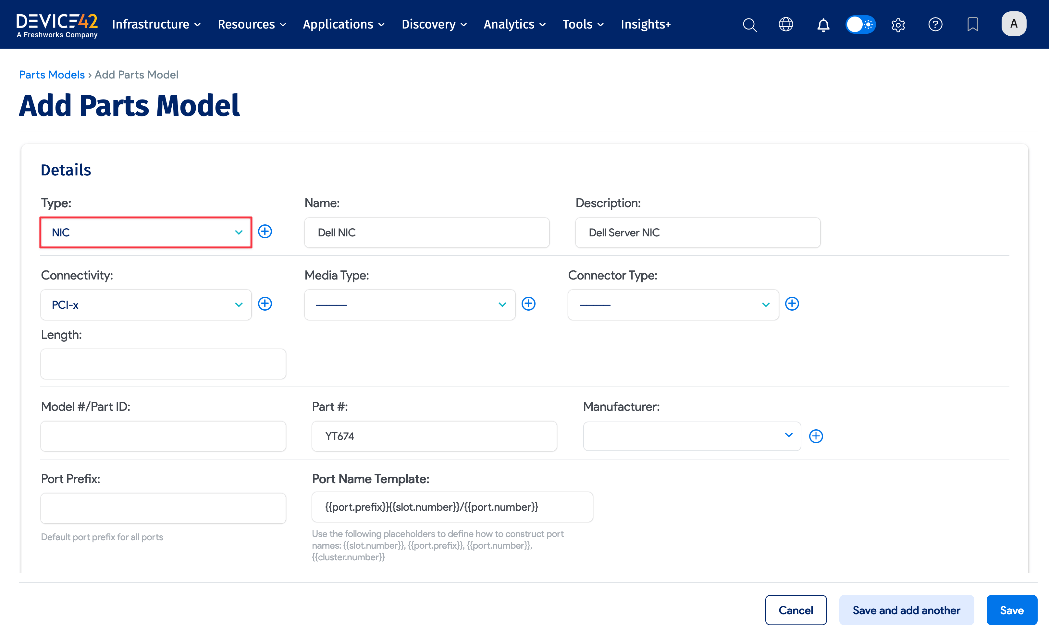Viewport: 1049px width, 631px height.
Task: Add new type with plus icon
Action: tap(265, 232)
